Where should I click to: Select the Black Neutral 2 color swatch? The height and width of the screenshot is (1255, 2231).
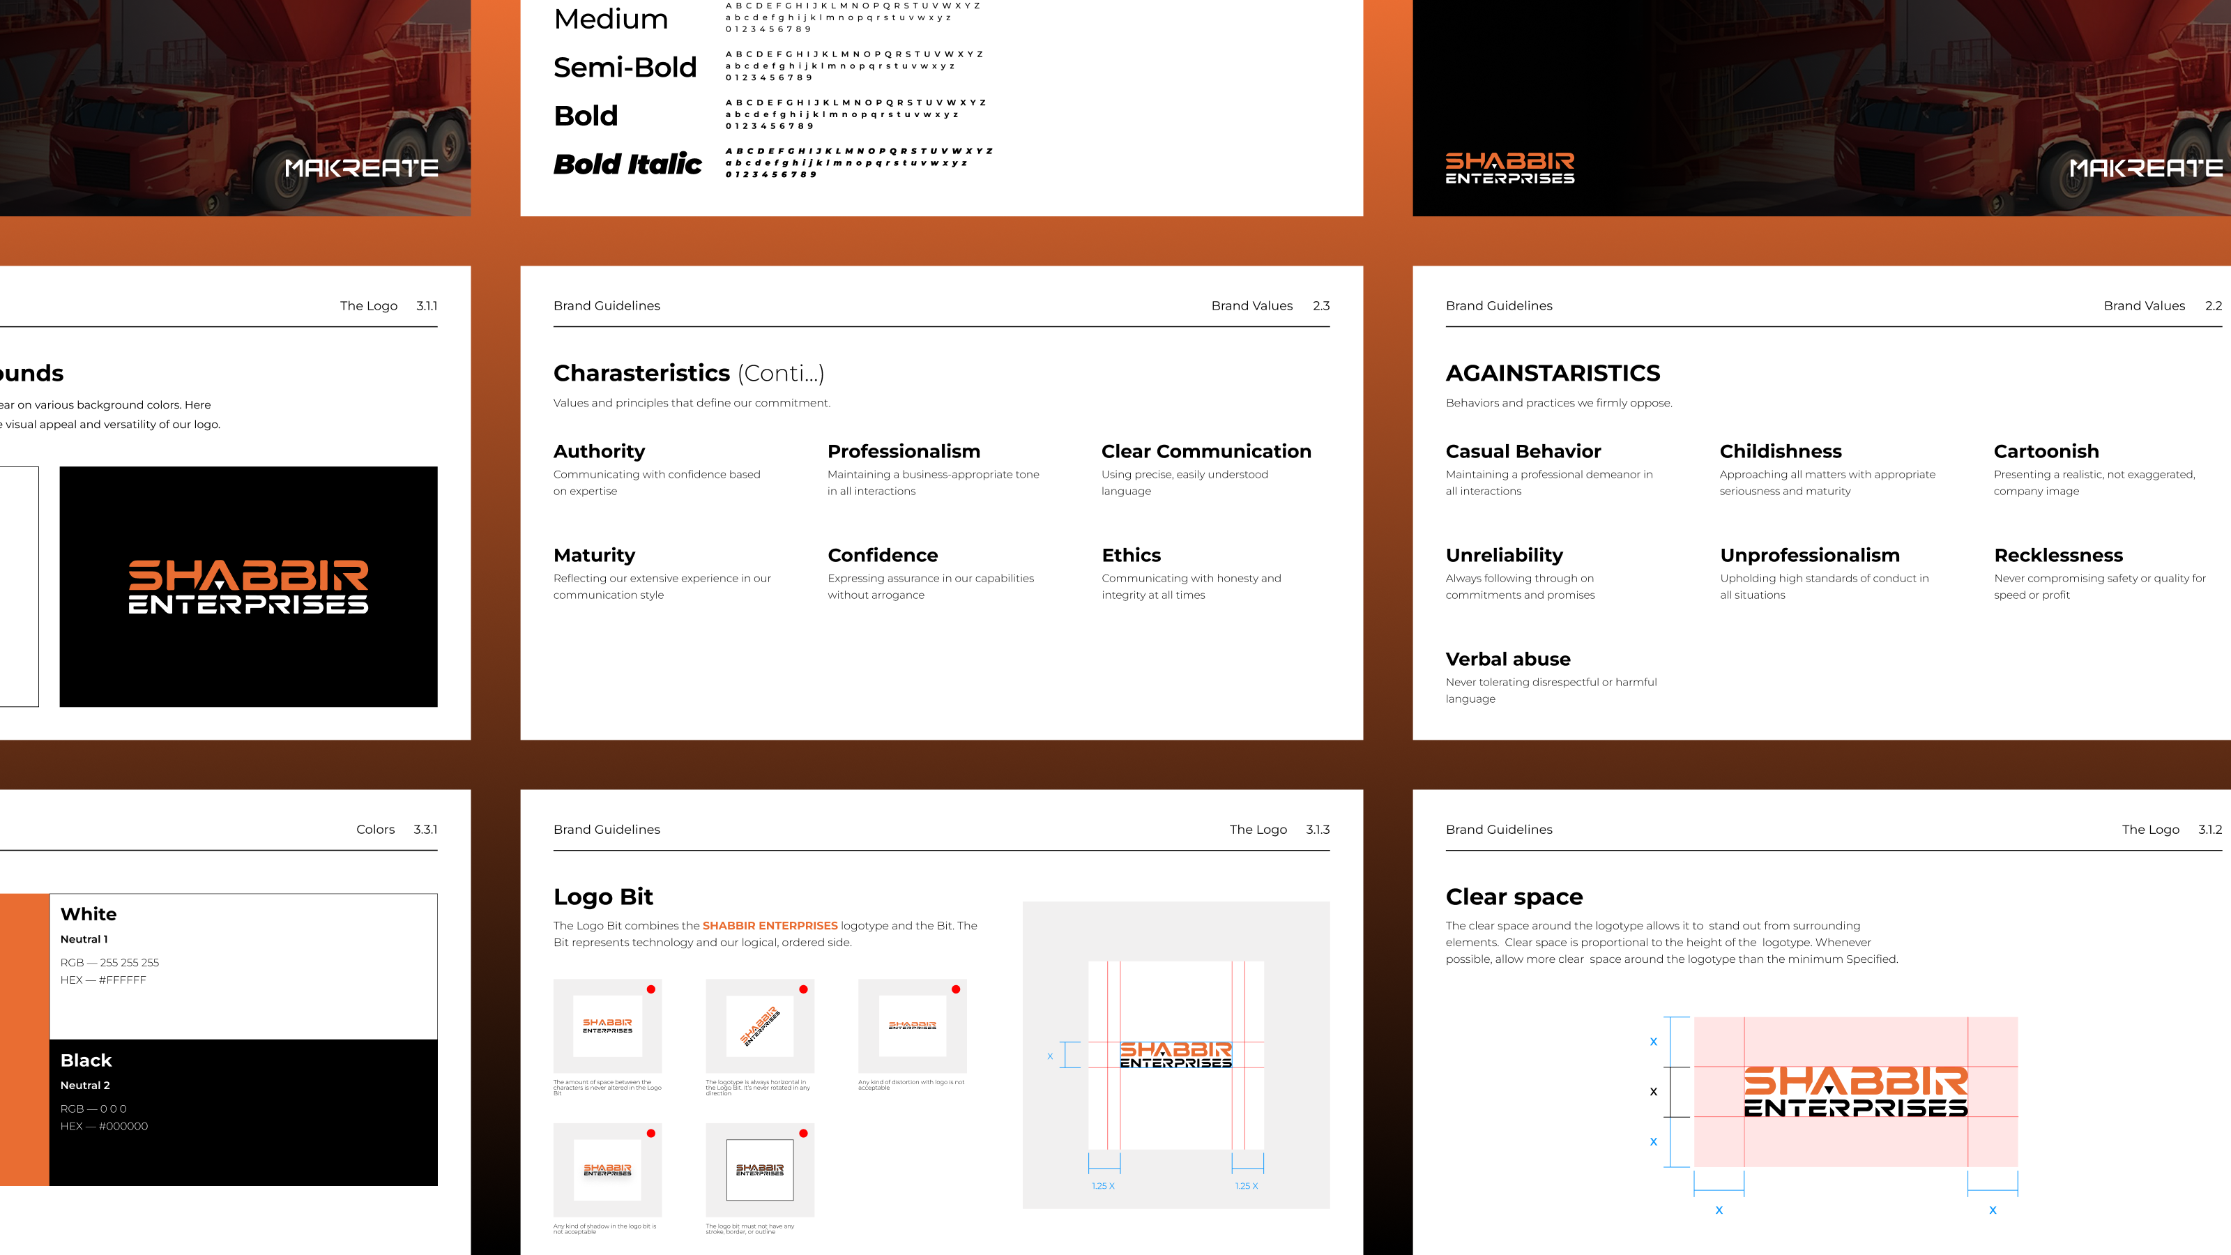243,1112
